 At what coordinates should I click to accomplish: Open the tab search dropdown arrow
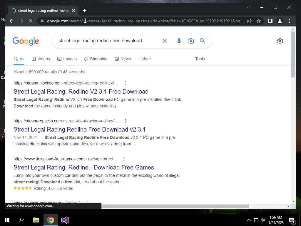tap(248, 7)
